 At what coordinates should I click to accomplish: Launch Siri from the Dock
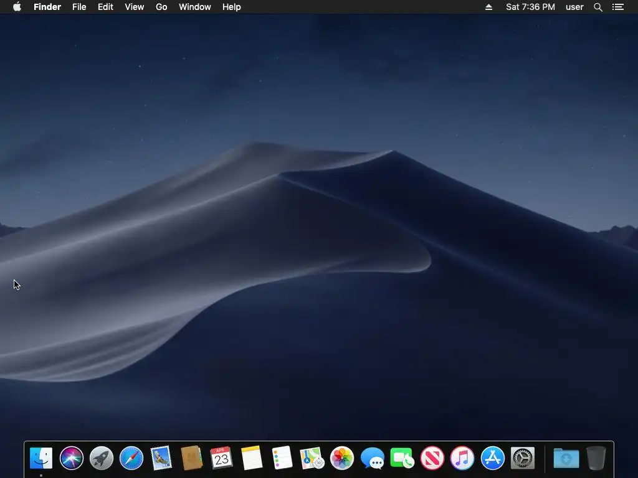tap(71, 458)
